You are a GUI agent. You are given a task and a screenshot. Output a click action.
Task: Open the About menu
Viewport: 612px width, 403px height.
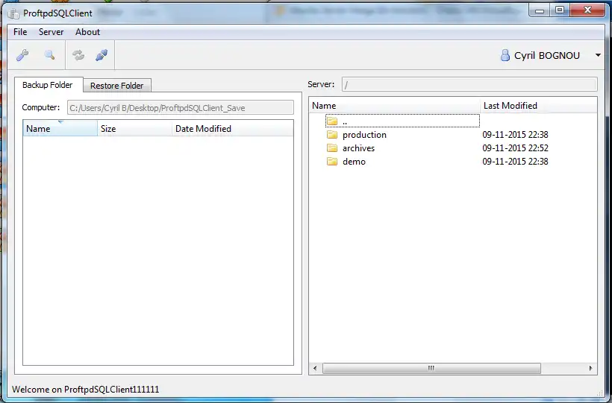coord(87,32)
